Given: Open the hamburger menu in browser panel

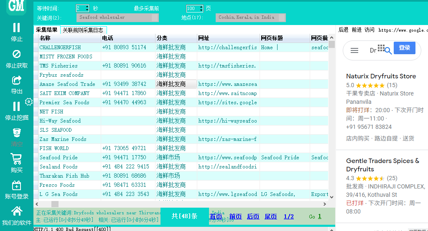Looking at the screenshot, I should coord(354,50).
